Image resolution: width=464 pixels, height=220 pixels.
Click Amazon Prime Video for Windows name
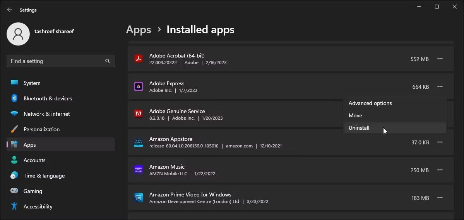click(190, 194)
